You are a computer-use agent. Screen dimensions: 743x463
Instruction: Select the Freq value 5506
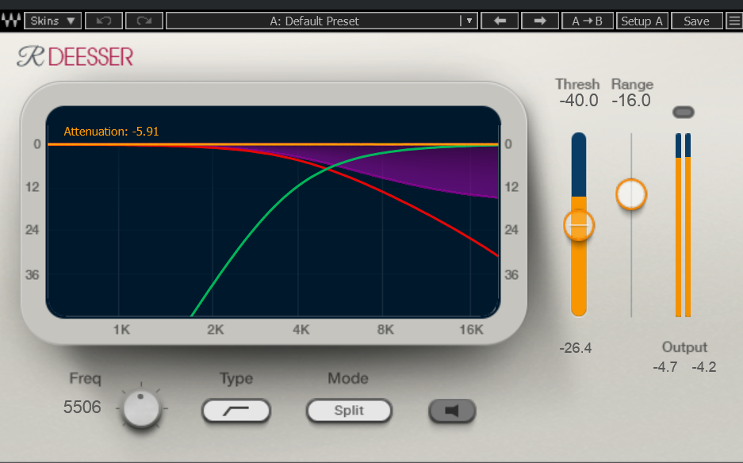82,407
